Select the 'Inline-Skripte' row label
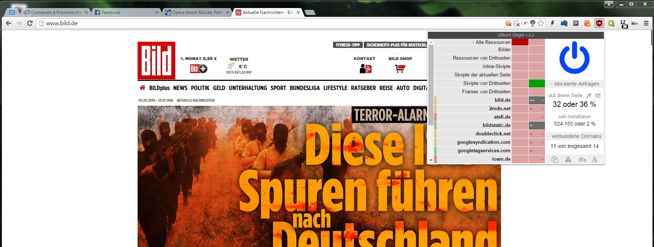 click(x=496, y=66)
